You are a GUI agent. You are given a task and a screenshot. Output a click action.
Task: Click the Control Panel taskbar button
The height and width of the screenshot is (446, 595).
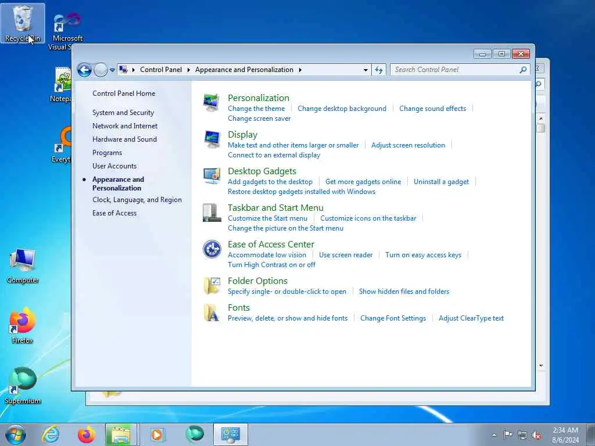click(230, 434)
